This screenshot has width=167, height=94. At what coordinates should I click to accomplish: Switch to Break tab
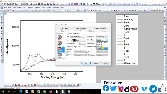pos(104,31)
